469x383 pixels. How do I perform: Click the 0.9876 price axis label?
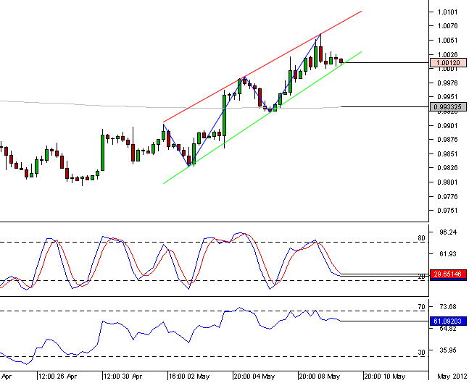[447, 140]
